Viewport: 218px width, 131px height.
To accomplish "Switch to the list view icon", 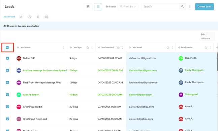I will pyautogui.click(x=98, y=7).
